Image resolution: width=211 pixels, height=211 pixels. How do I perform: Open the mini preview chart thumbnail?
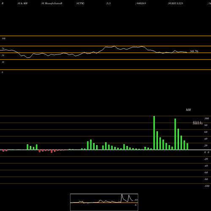tap(104, 202)
